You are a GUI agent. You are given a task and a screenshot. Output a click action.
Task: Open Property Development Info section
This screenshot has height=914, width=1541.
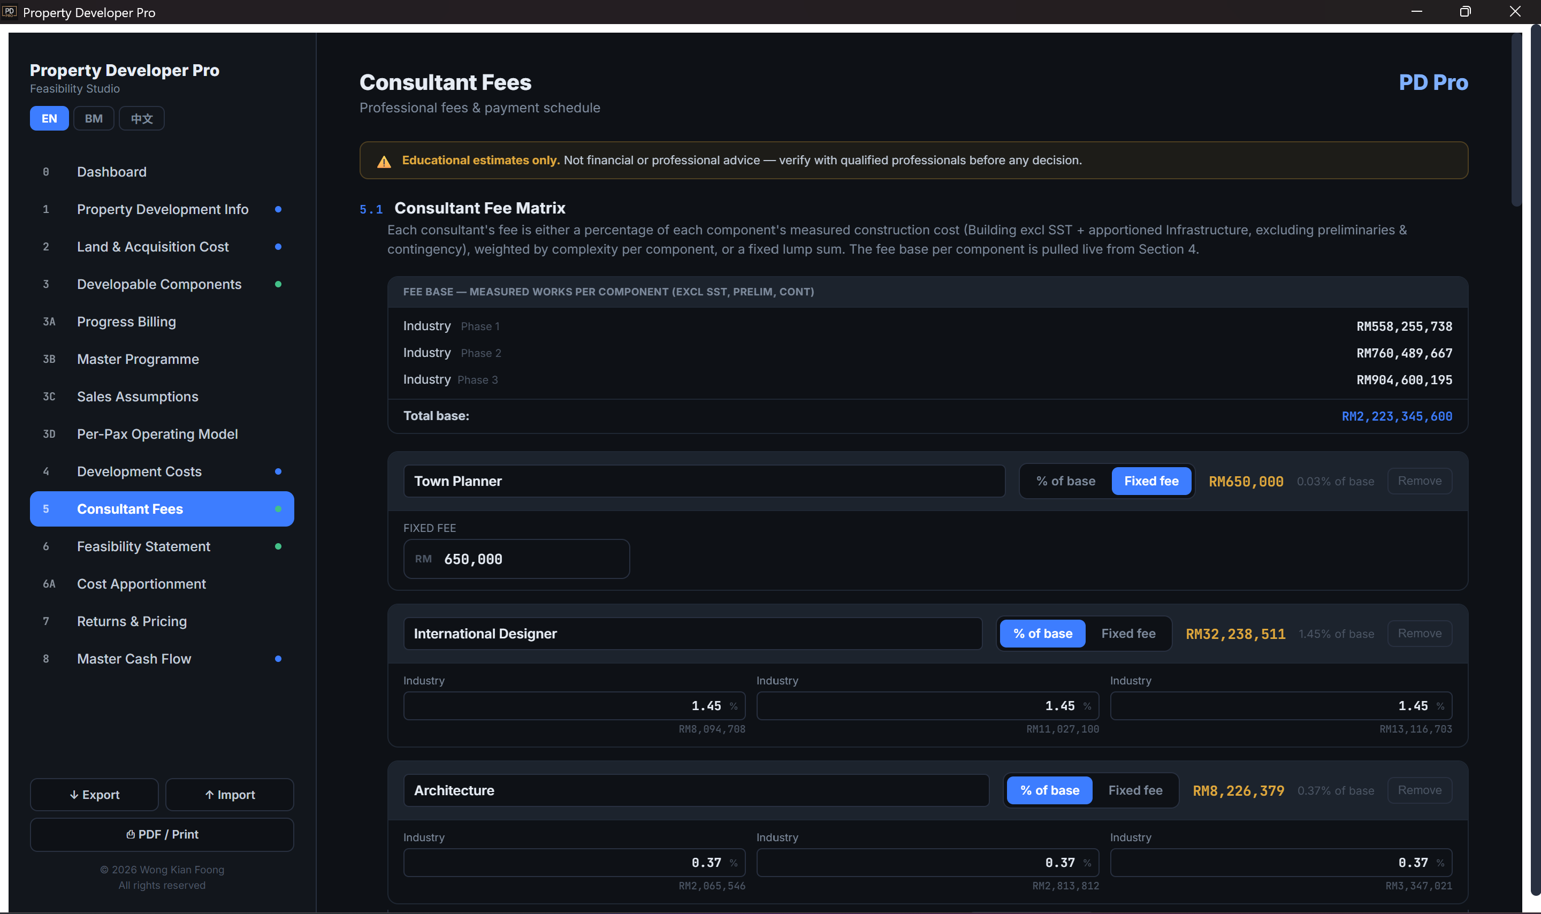point(162,209)
